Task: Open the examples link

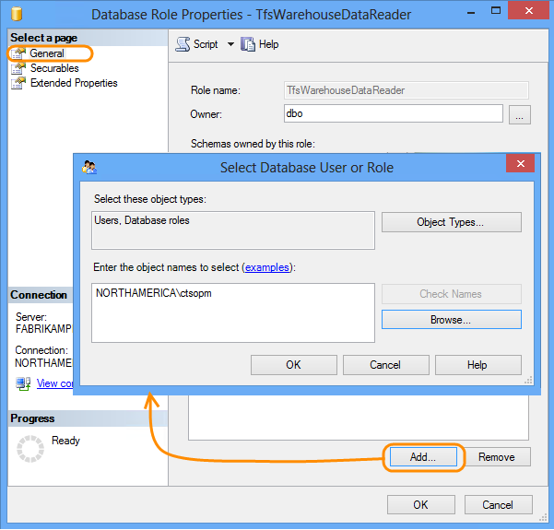Action: pyautogui.click(x=267, y=267)
